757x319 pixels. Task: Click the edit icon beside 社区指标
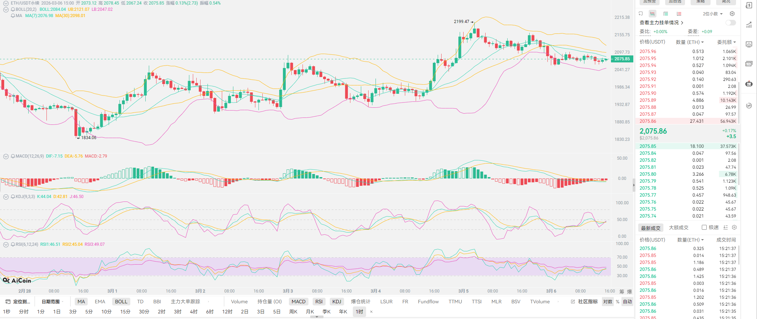tap(573, 302)
